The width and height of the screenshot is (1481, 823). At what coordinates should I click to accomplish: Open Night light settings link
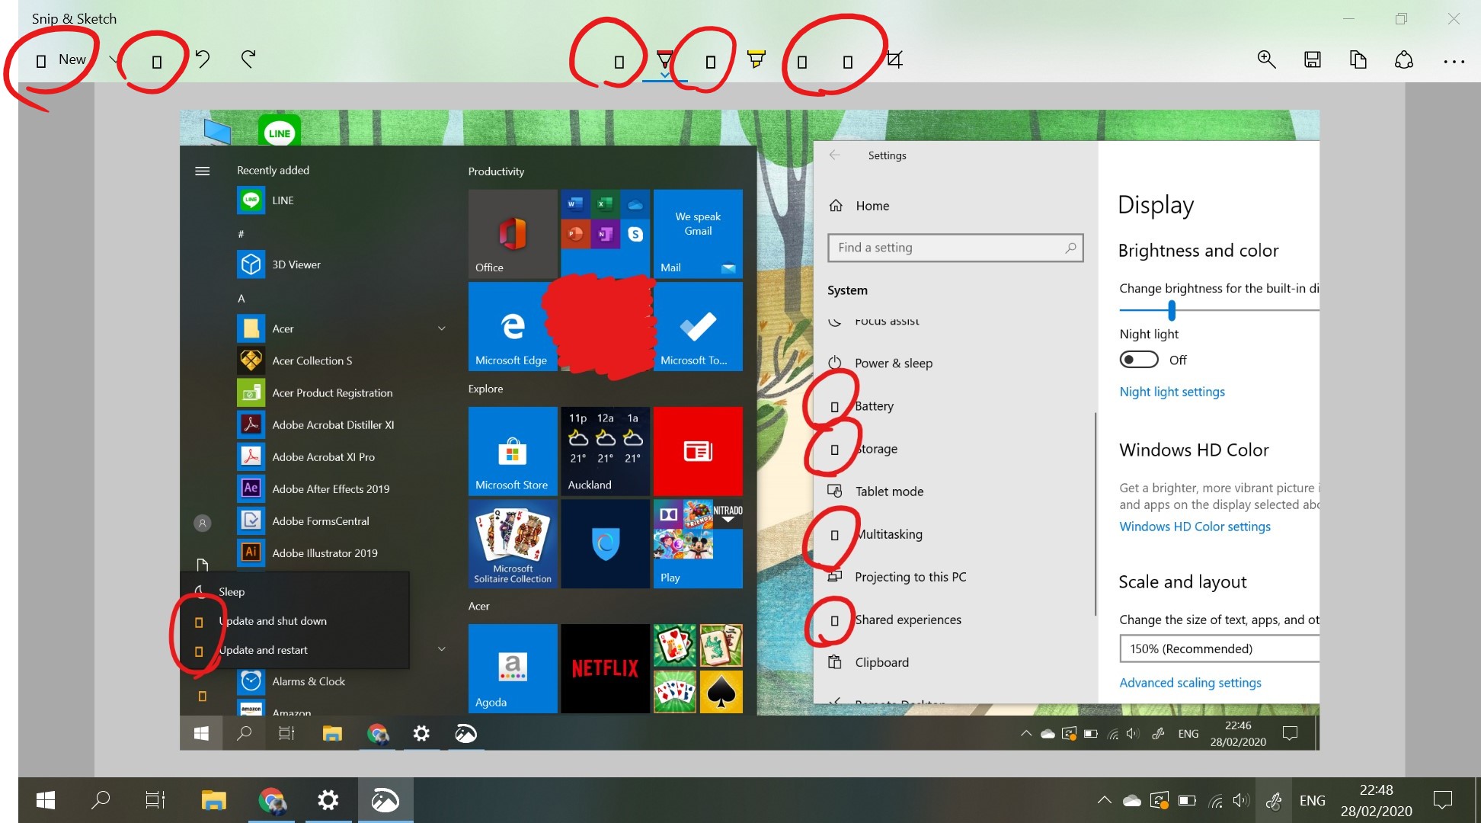coord(1172,392)
